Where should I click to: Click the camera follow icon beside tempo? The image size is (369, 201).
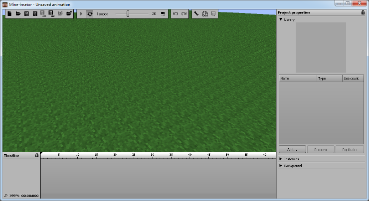[x=163, y=14]
